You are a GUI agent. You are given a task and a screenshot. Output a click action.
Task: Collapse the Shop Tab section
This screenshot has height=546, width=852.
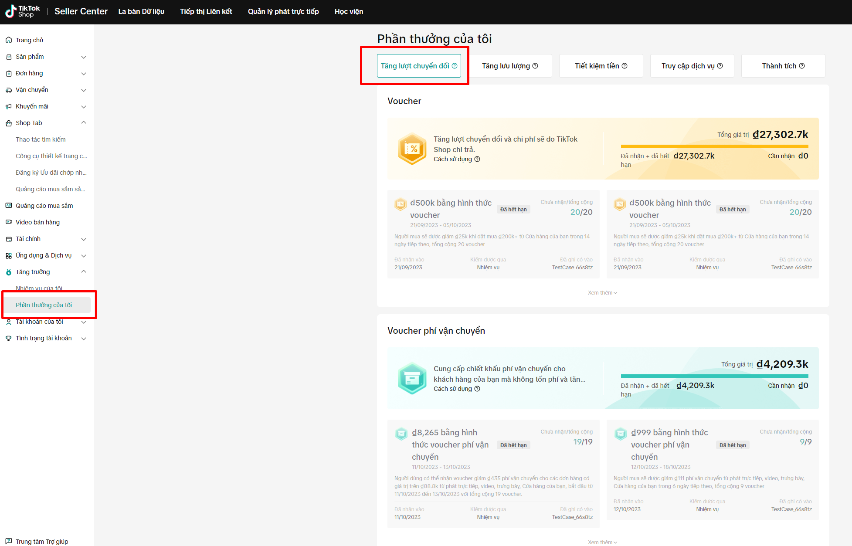(x=84, y=123)
